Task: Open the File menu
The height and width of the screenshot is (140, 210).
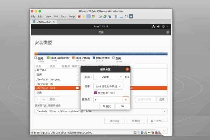Action: tap(33, 17)
